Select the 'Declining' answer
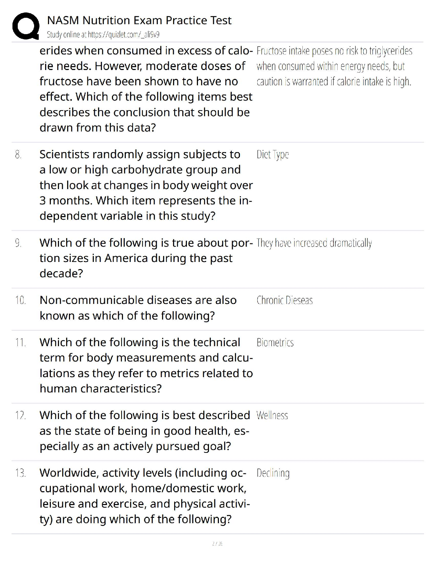 click(x=273, y=473)
